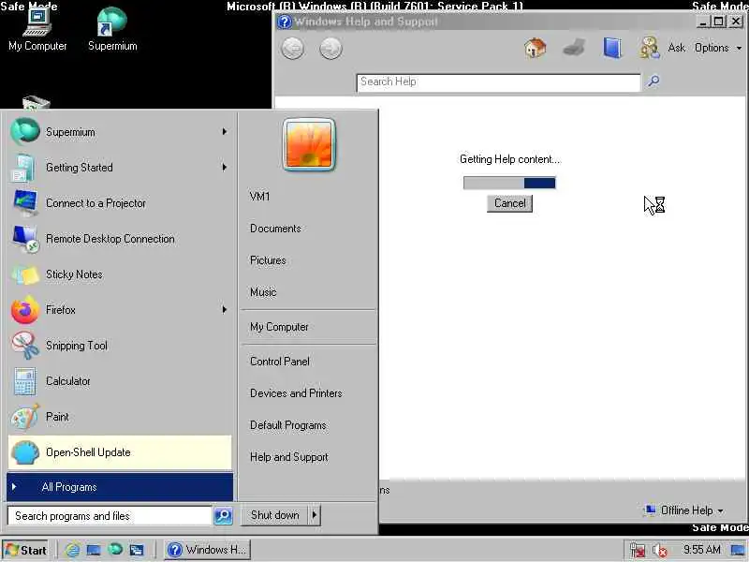Expand the Supermium submenu arrow
Screen dimensions: 749x562
tap(224, 131)
